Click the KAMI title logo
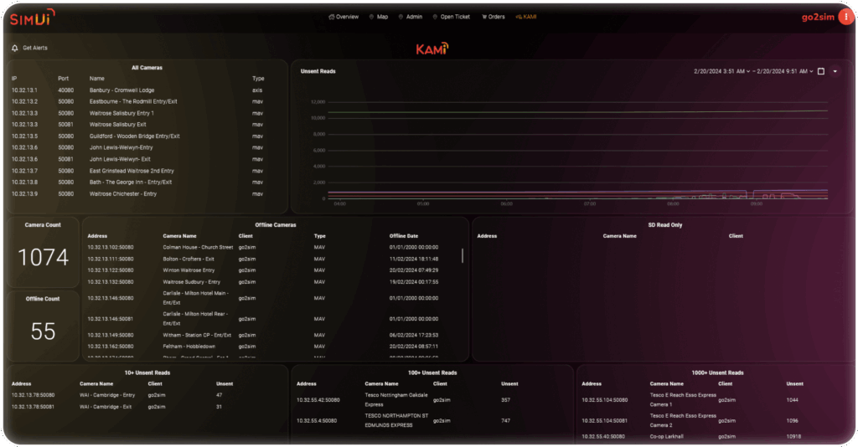 point(432,49)
